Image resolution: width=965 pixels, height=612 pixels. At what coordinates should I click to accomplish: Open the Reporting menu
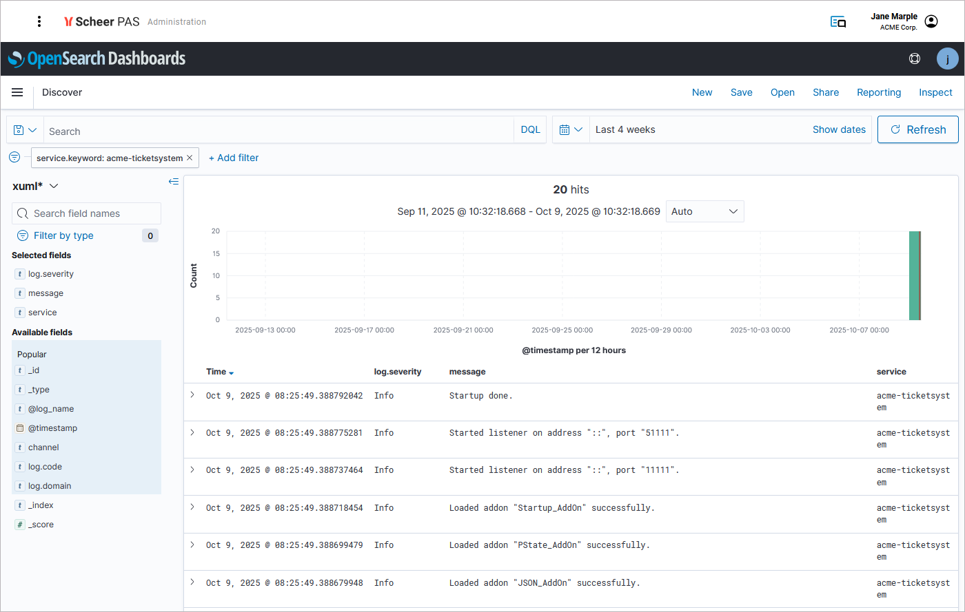878,92
